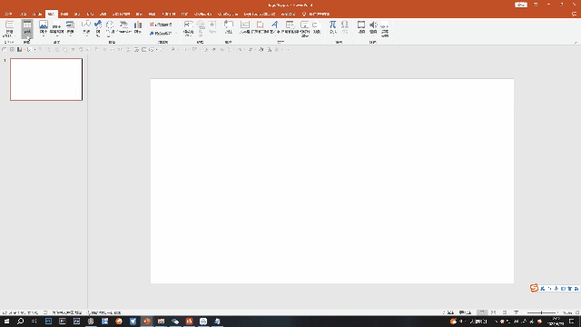
Task: Click the Icons insert button
Action: click(x=98, y=28)
